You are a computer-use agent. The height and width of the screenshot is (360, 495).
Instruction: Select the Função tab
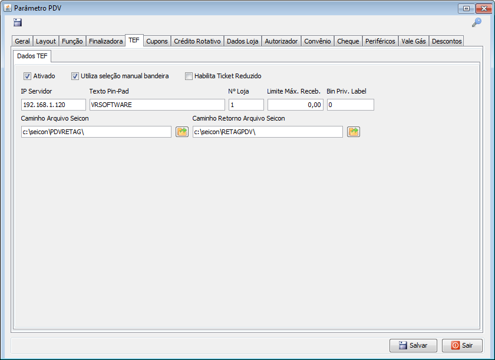pos(72,41)
